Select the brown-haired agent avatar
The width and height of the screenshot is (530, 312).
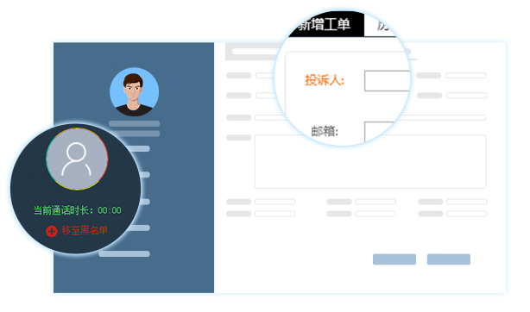tap(134, 92)
